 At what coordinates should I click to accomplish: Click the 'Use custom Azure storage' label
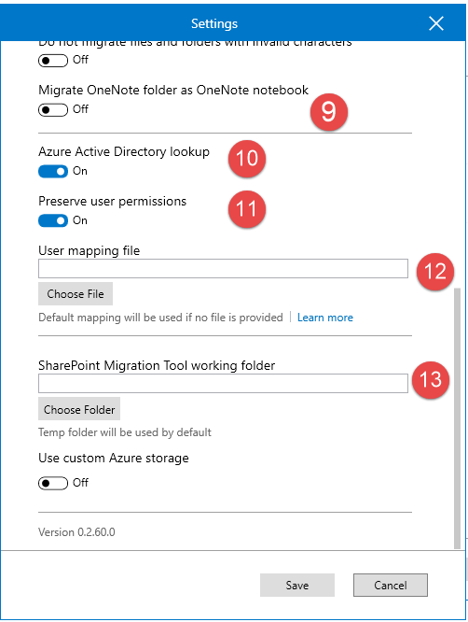tap(114, 459)
